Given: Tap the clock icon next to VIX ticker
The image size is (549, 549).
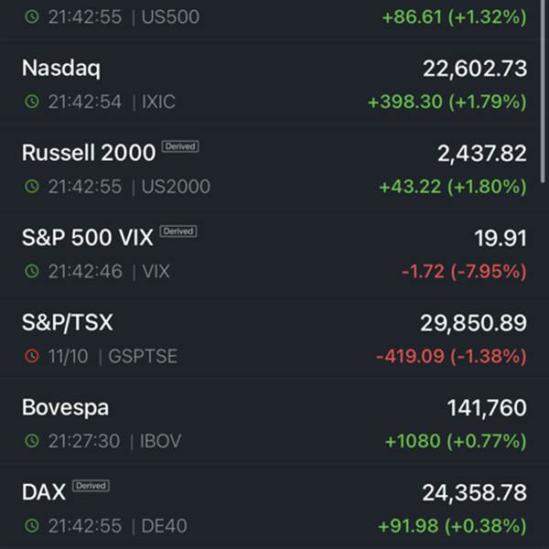Looking at the screenshot, I should (32, 272).
